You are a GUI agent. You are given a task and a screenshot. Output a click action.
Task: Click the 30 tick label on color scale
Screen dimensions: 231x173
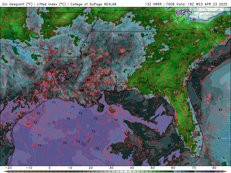click(x=111, y=168)
